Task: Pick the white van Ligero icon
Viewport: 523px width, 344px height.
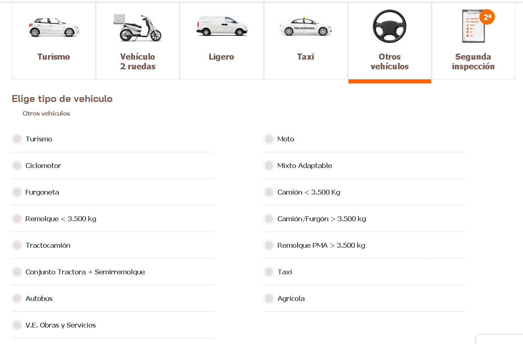Action: pos(222,26)
